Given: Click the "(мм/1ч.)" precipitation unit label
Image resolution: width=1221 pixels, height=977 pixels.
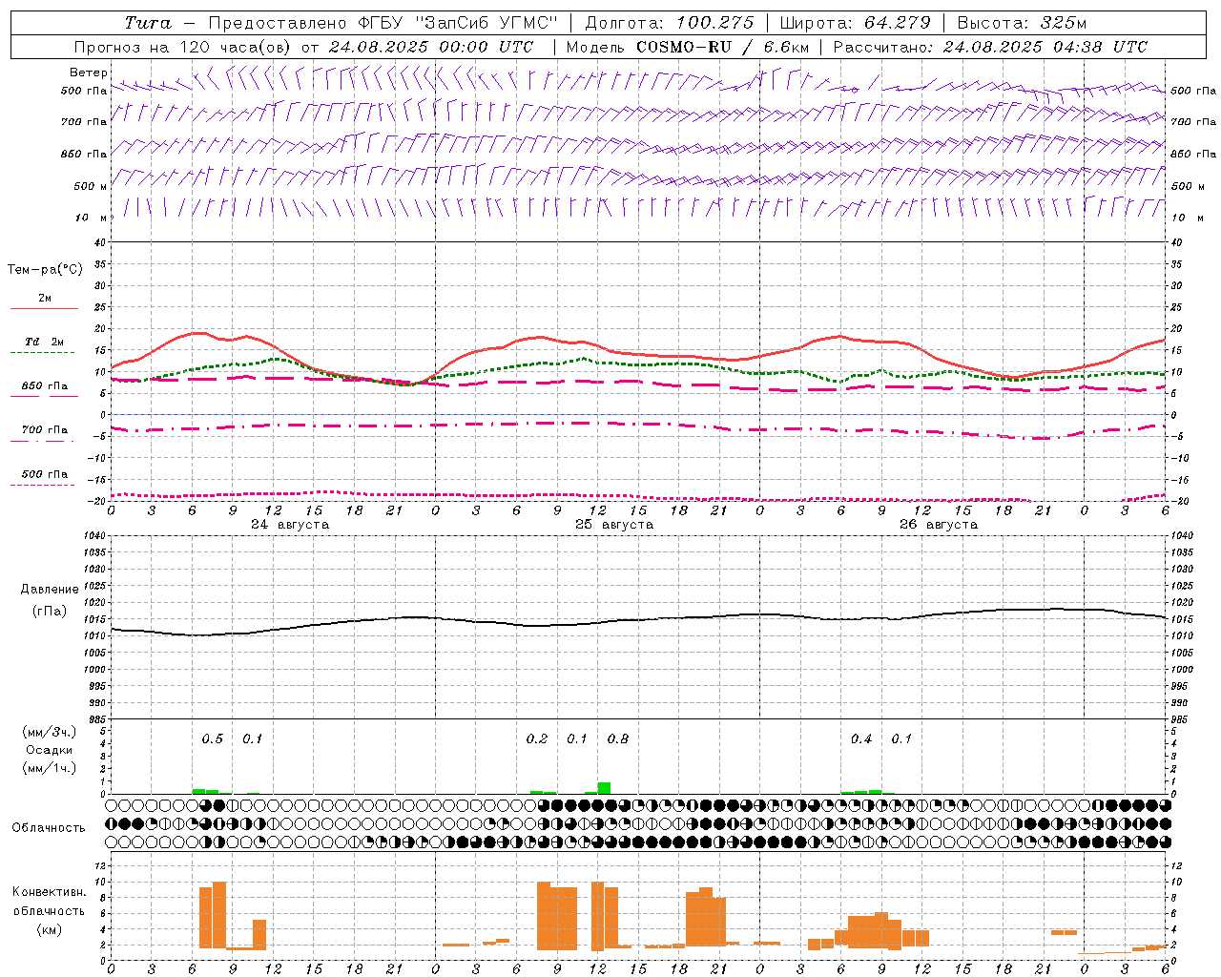Looking at the screenshot, I should click(x=50, y=768).
